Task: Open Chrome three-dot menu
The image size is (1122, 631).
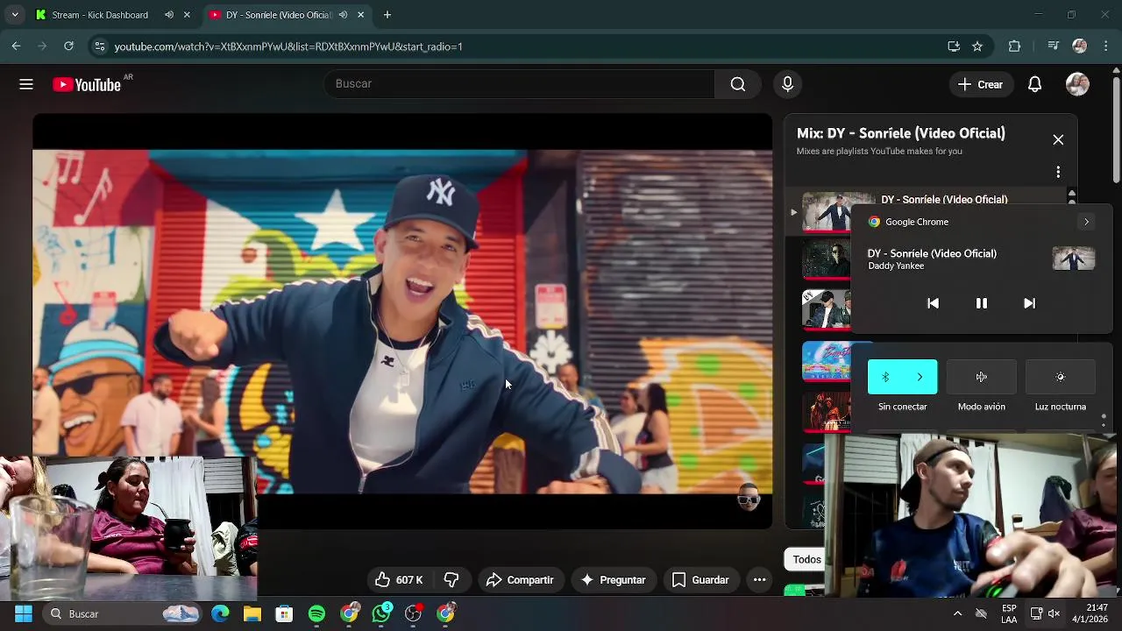Action: point(1104,46)
